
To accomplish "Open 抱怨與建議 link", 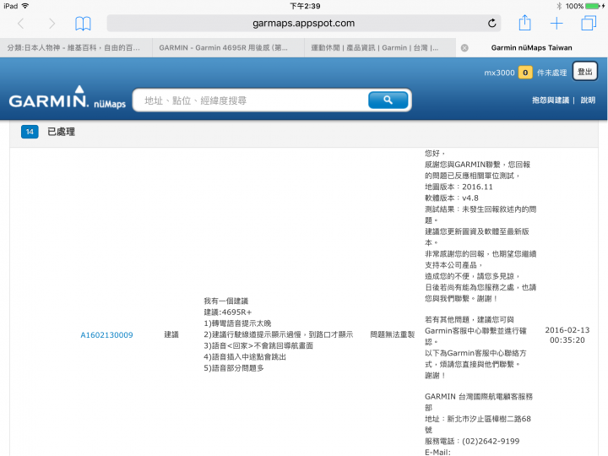I will pos(551,100).
